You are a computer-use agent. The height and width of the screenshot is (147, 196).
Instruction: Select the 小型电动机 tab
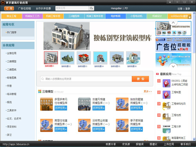[136, 16]
